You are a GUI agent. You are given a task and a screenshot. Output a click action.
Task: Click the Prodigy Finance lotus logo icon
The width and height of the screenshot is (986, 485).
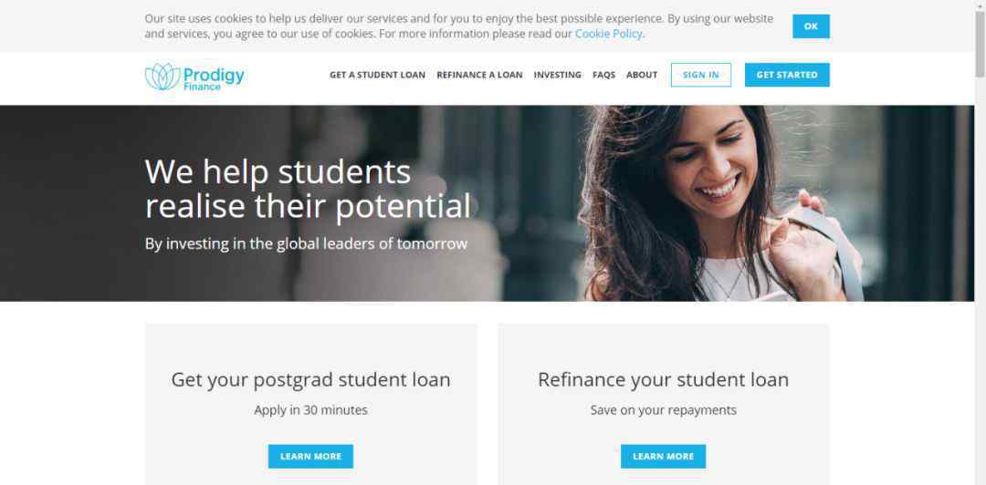pos(163,77)
